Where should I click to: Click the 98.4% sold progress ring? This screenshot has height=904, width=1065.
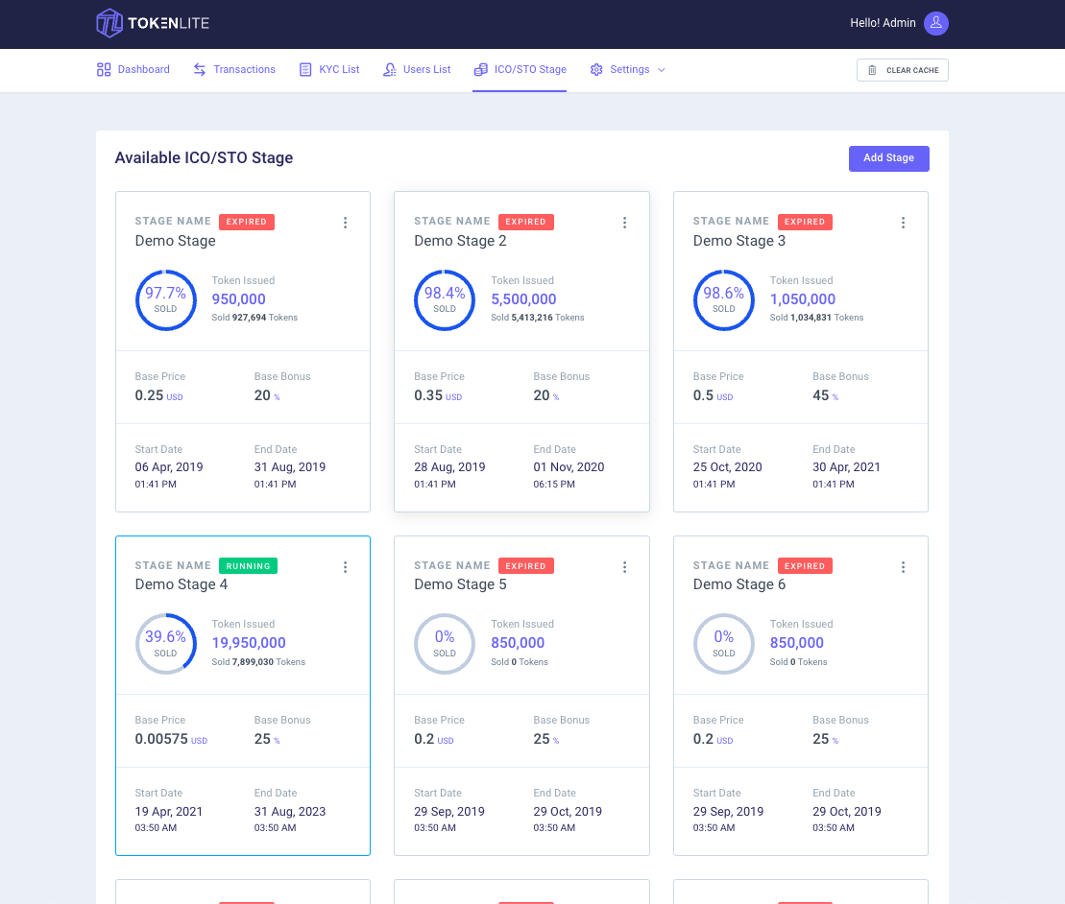[x=445, y=300]
